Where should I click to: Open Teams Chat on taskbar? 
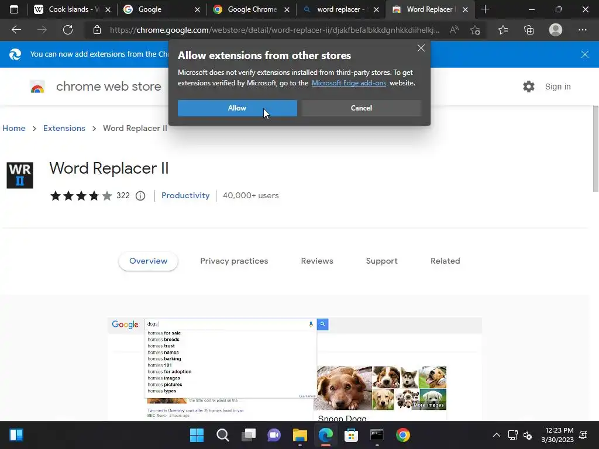pos(274,435)
